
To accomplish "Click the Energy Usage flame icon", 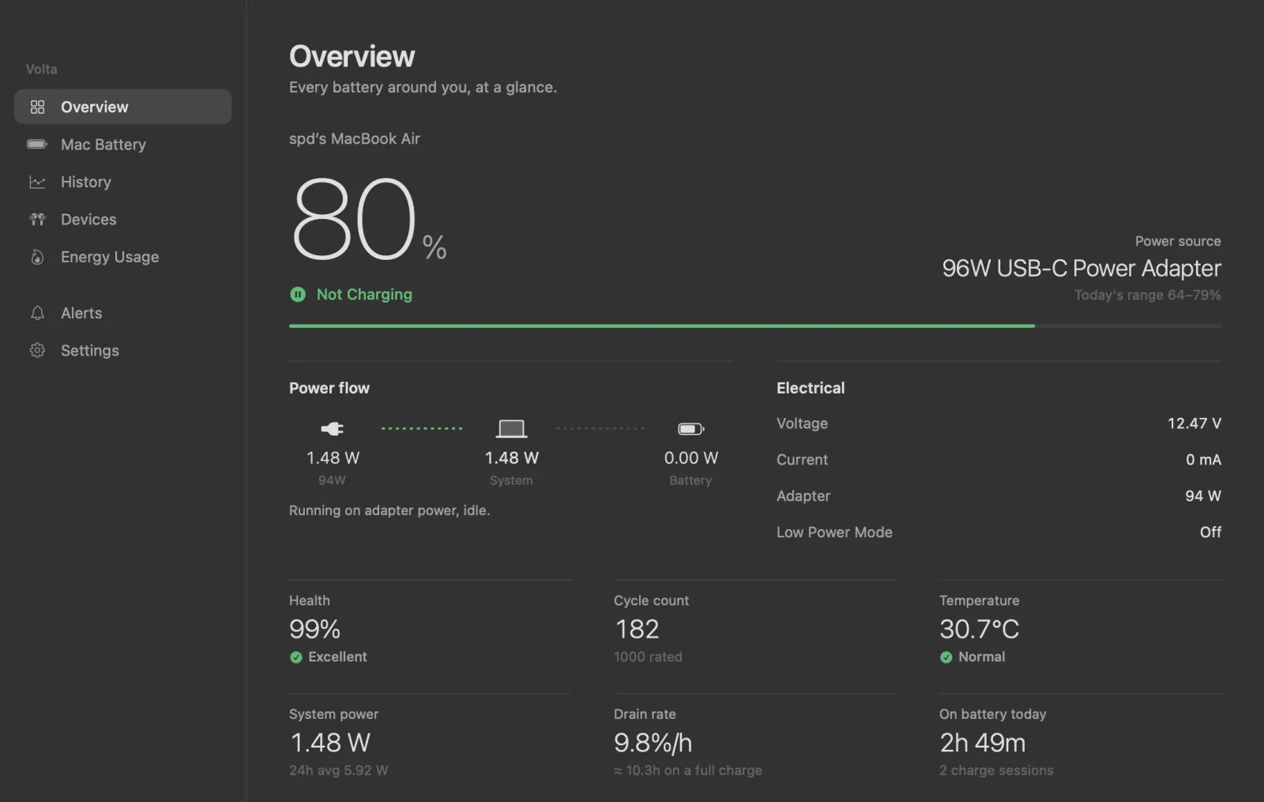I will [37, 257].
